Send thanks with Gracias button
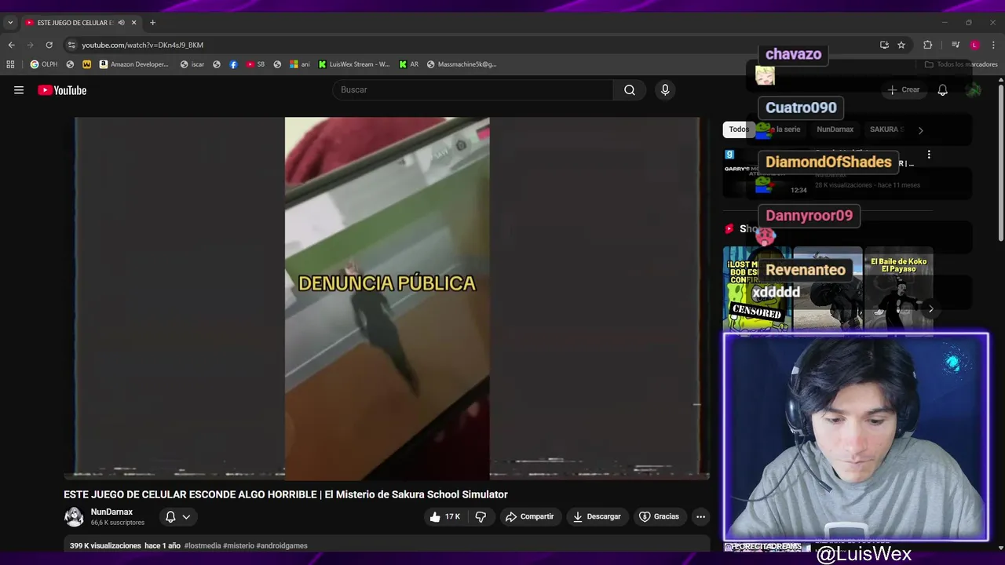Viewport: 1005px width, 565px height. [659, 516]
